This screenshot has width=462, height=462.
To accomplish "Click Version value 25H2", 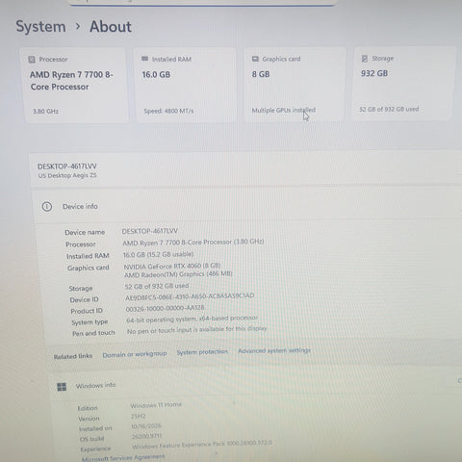I will pos(139,416).
